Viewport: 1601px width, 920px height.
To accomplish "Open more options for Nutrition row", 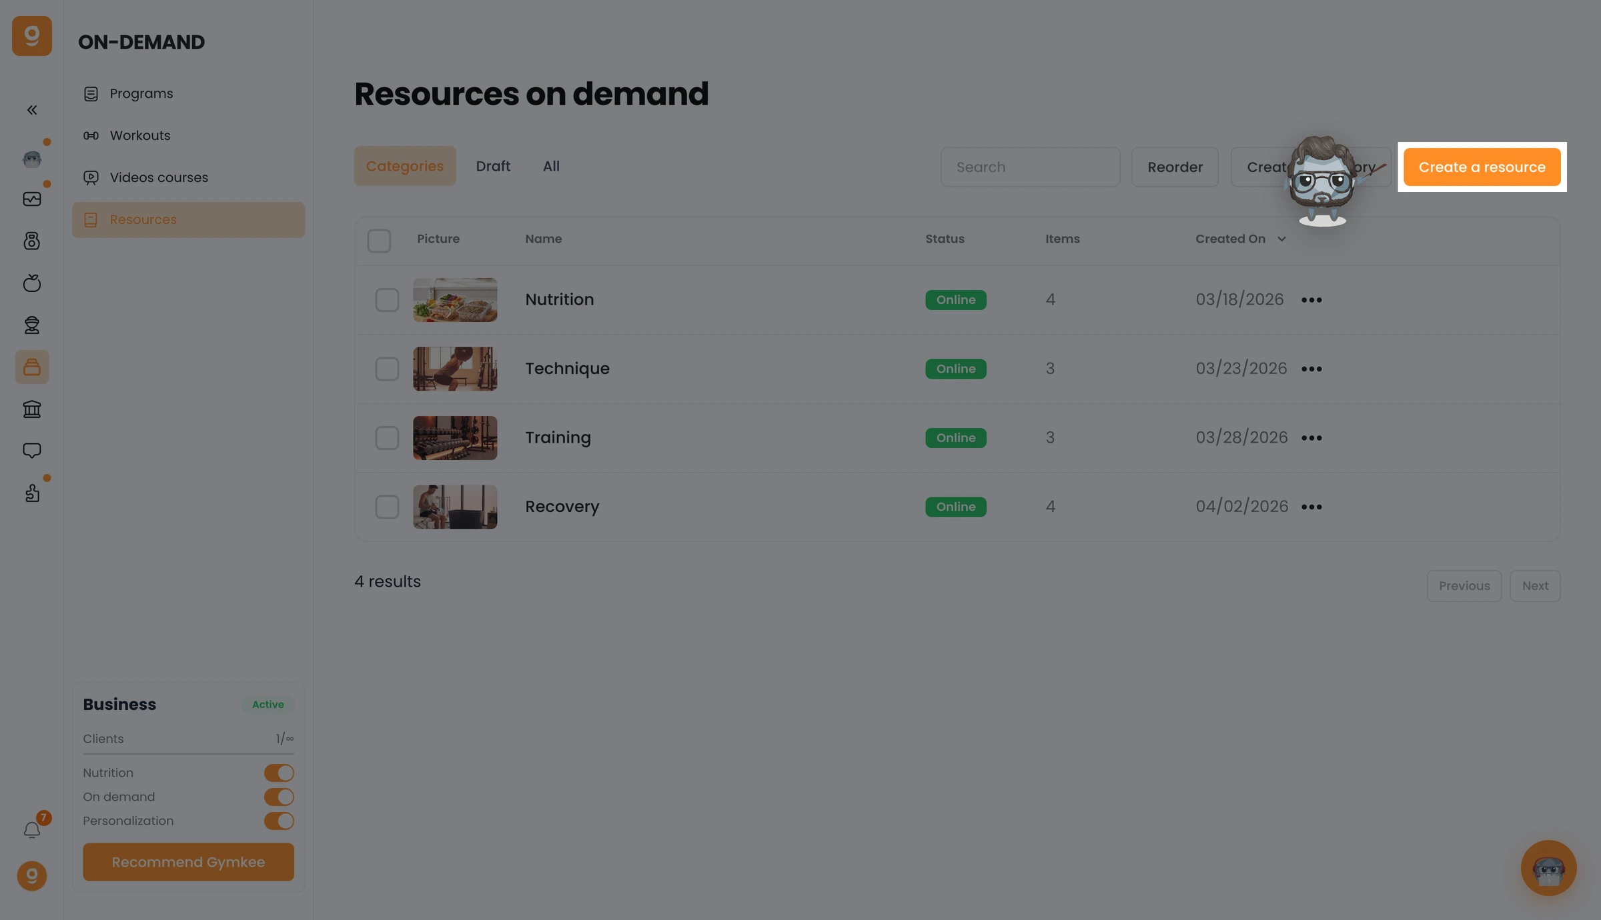I will click(x=1311, y=300).
